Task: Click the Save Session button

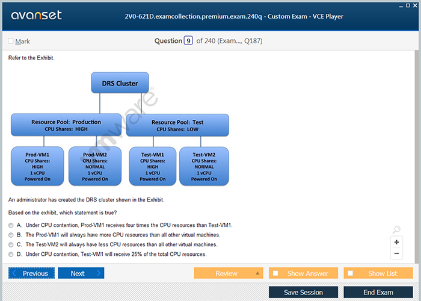Action: 303,292
